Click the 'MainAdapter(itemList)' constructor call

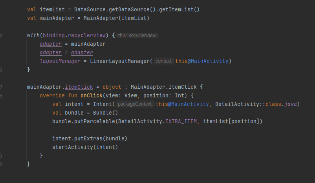coord(117,18)
